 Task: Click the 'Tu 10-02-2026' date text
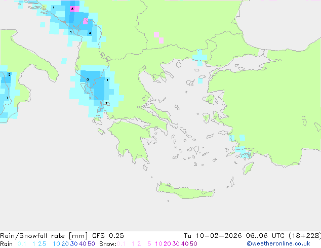point(213,236)
